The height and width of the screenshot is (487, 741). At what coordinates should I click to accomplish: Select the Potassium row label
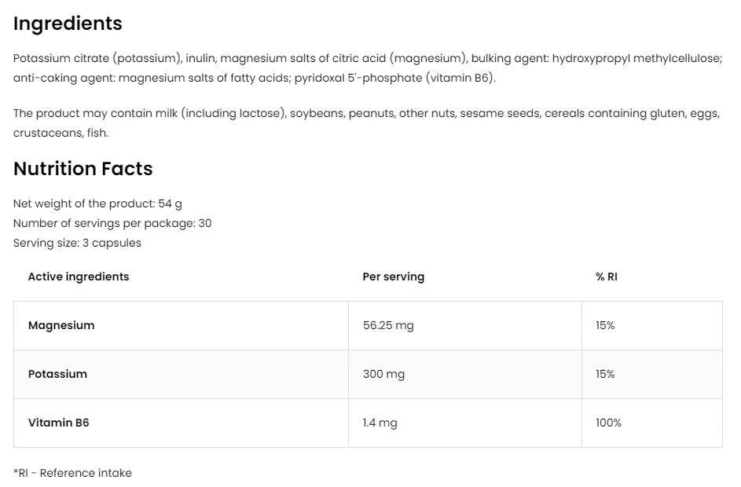(57, 374)
